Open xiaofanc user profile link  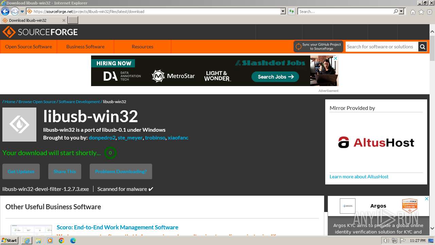point(178,138)
